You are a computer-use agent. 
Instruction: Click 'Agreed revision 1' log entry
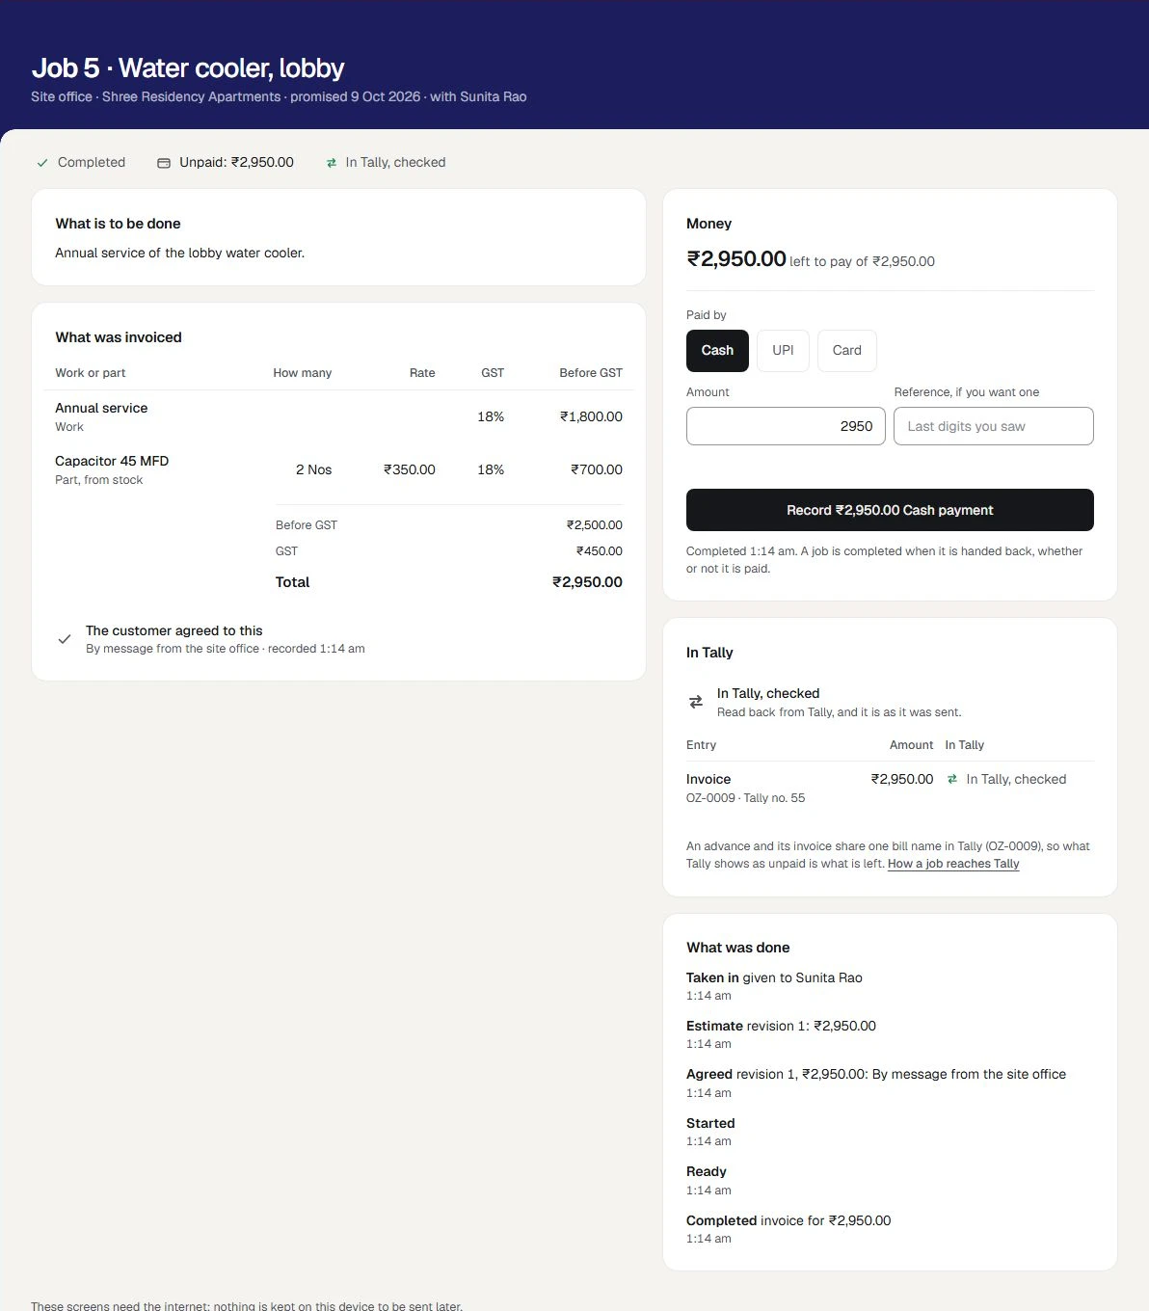point(876,1074)
